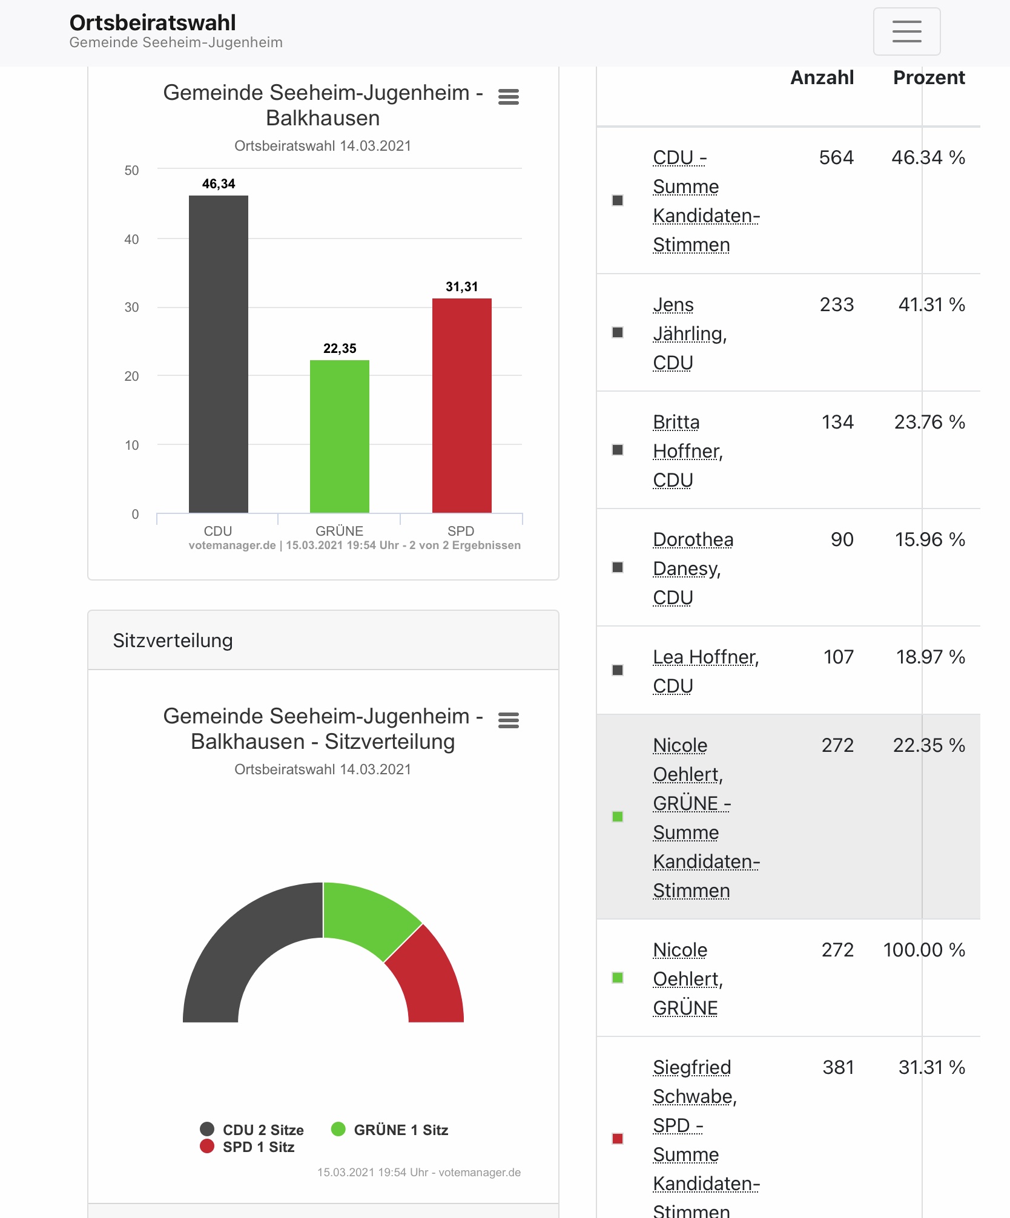This screenshot has width=1010, height=1218.
Task: Click the CDU bar in the chart
Action: pyautogui.click(x=219, y=354)
